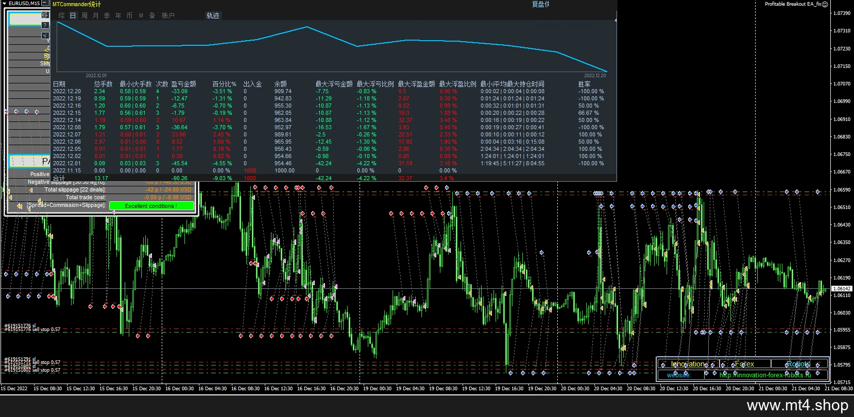Collapse panel with the minus button beside EURUSD,M15
The height and width of the screenshot is (417, 854).
click(45, 3)
